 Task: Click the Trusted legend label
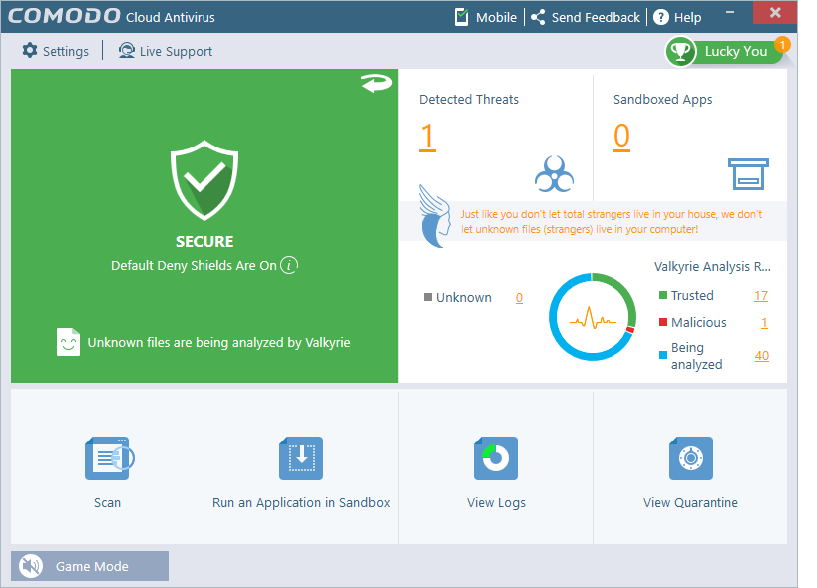coord(692,296)
